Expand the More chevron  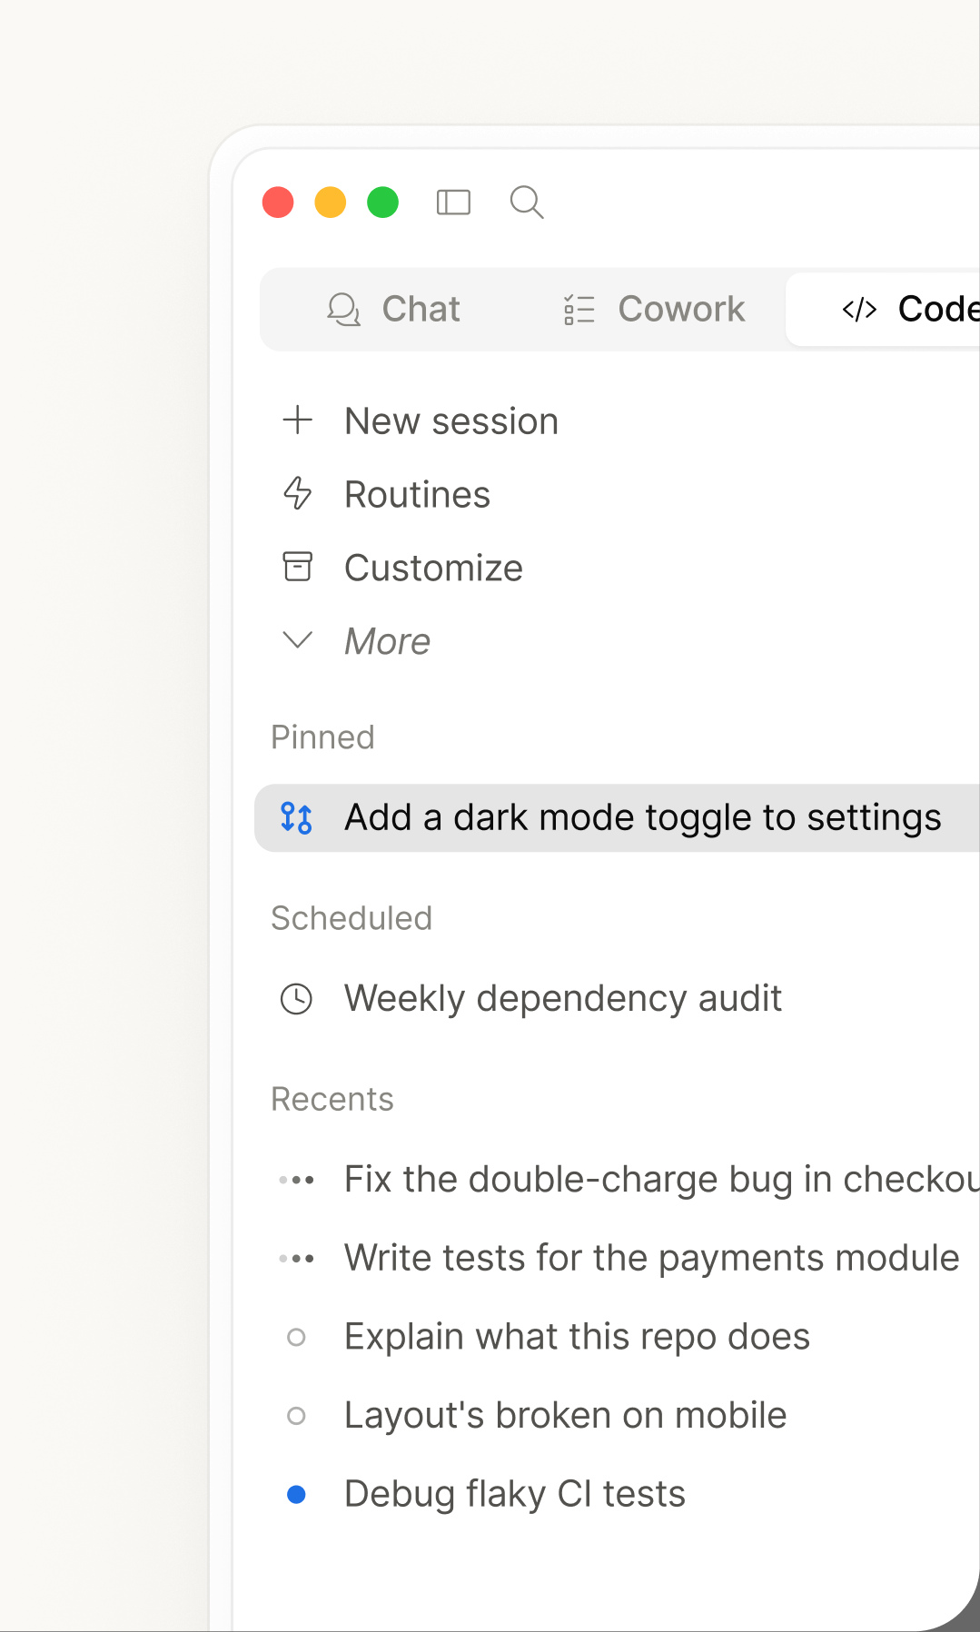[297, 640]
